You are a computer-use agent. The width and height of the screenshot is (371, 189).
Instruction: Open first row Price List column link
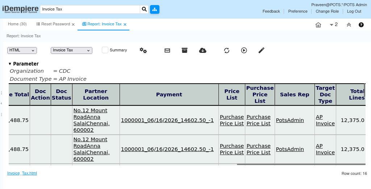click(232, 120)
